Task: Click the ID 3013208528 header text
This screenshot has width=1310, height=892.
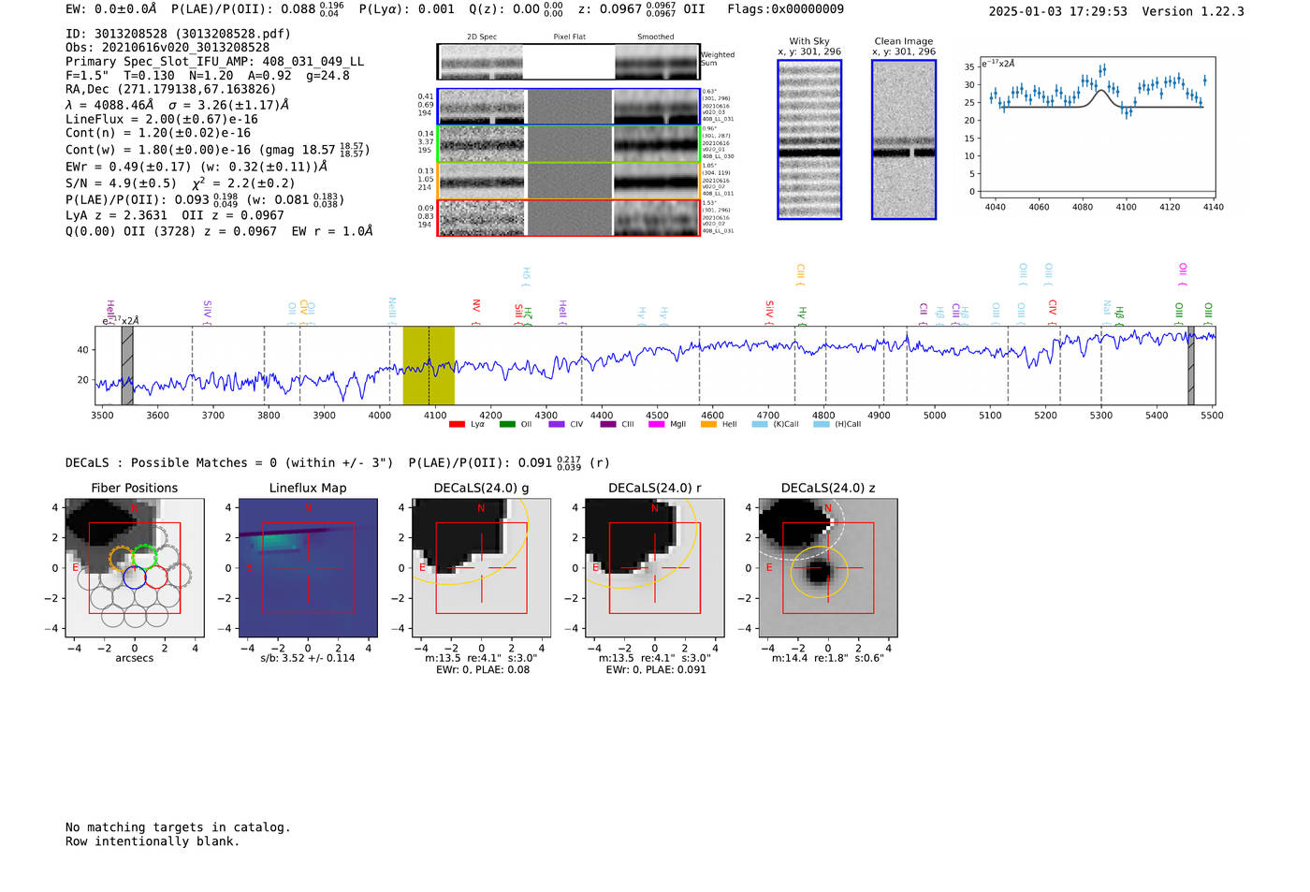Action: (178, 34)
